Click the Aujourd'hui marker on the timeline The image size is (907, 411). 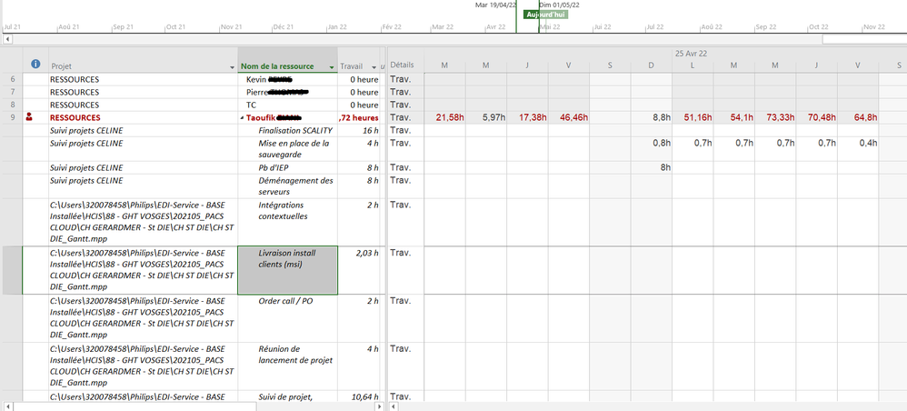click(545, 15)
